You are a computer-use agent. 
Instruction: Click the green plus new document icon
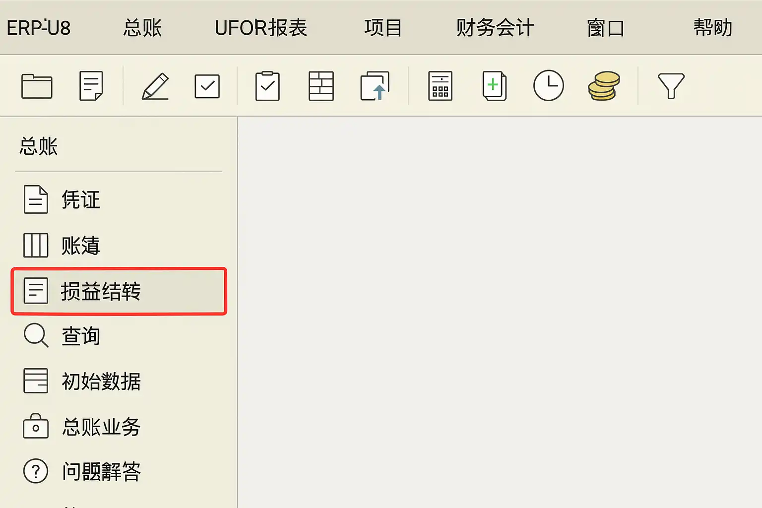point(495,86)
